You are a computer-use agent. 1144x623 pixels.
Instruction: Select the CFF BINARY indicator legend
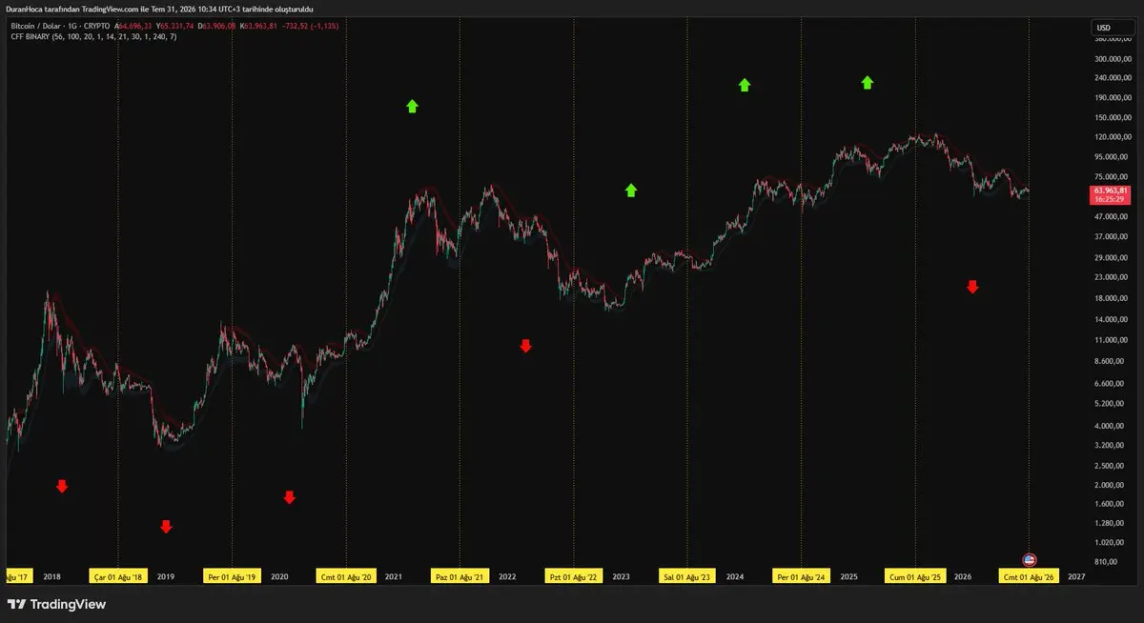click(x=93, y=37)
